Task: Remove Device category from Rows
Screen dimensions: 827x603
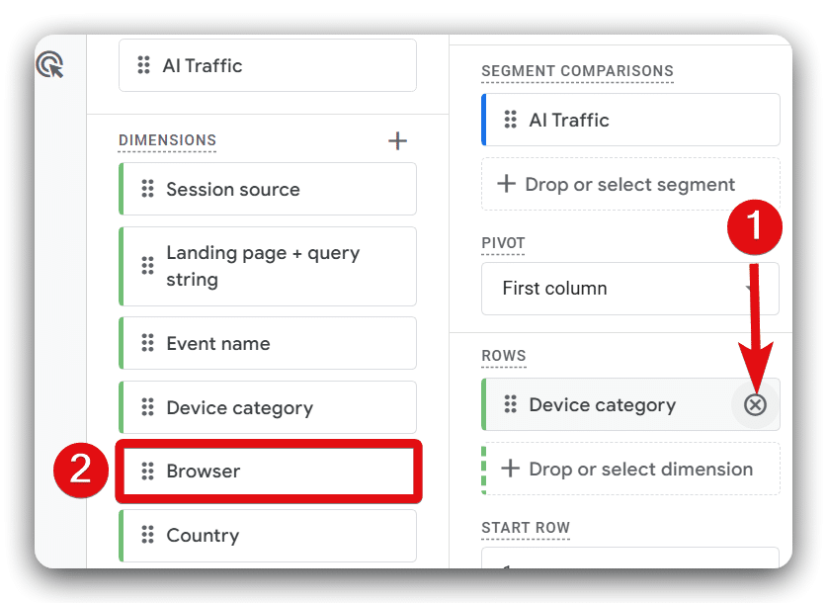Action: 755,404
